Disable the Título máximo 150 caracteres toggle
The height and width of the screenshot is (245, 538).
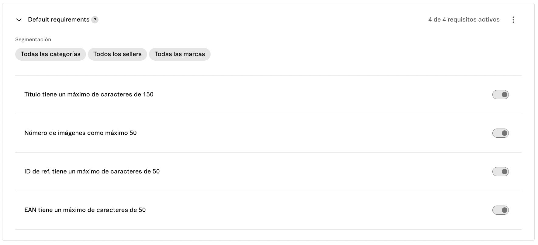click(x=500, y=94)
